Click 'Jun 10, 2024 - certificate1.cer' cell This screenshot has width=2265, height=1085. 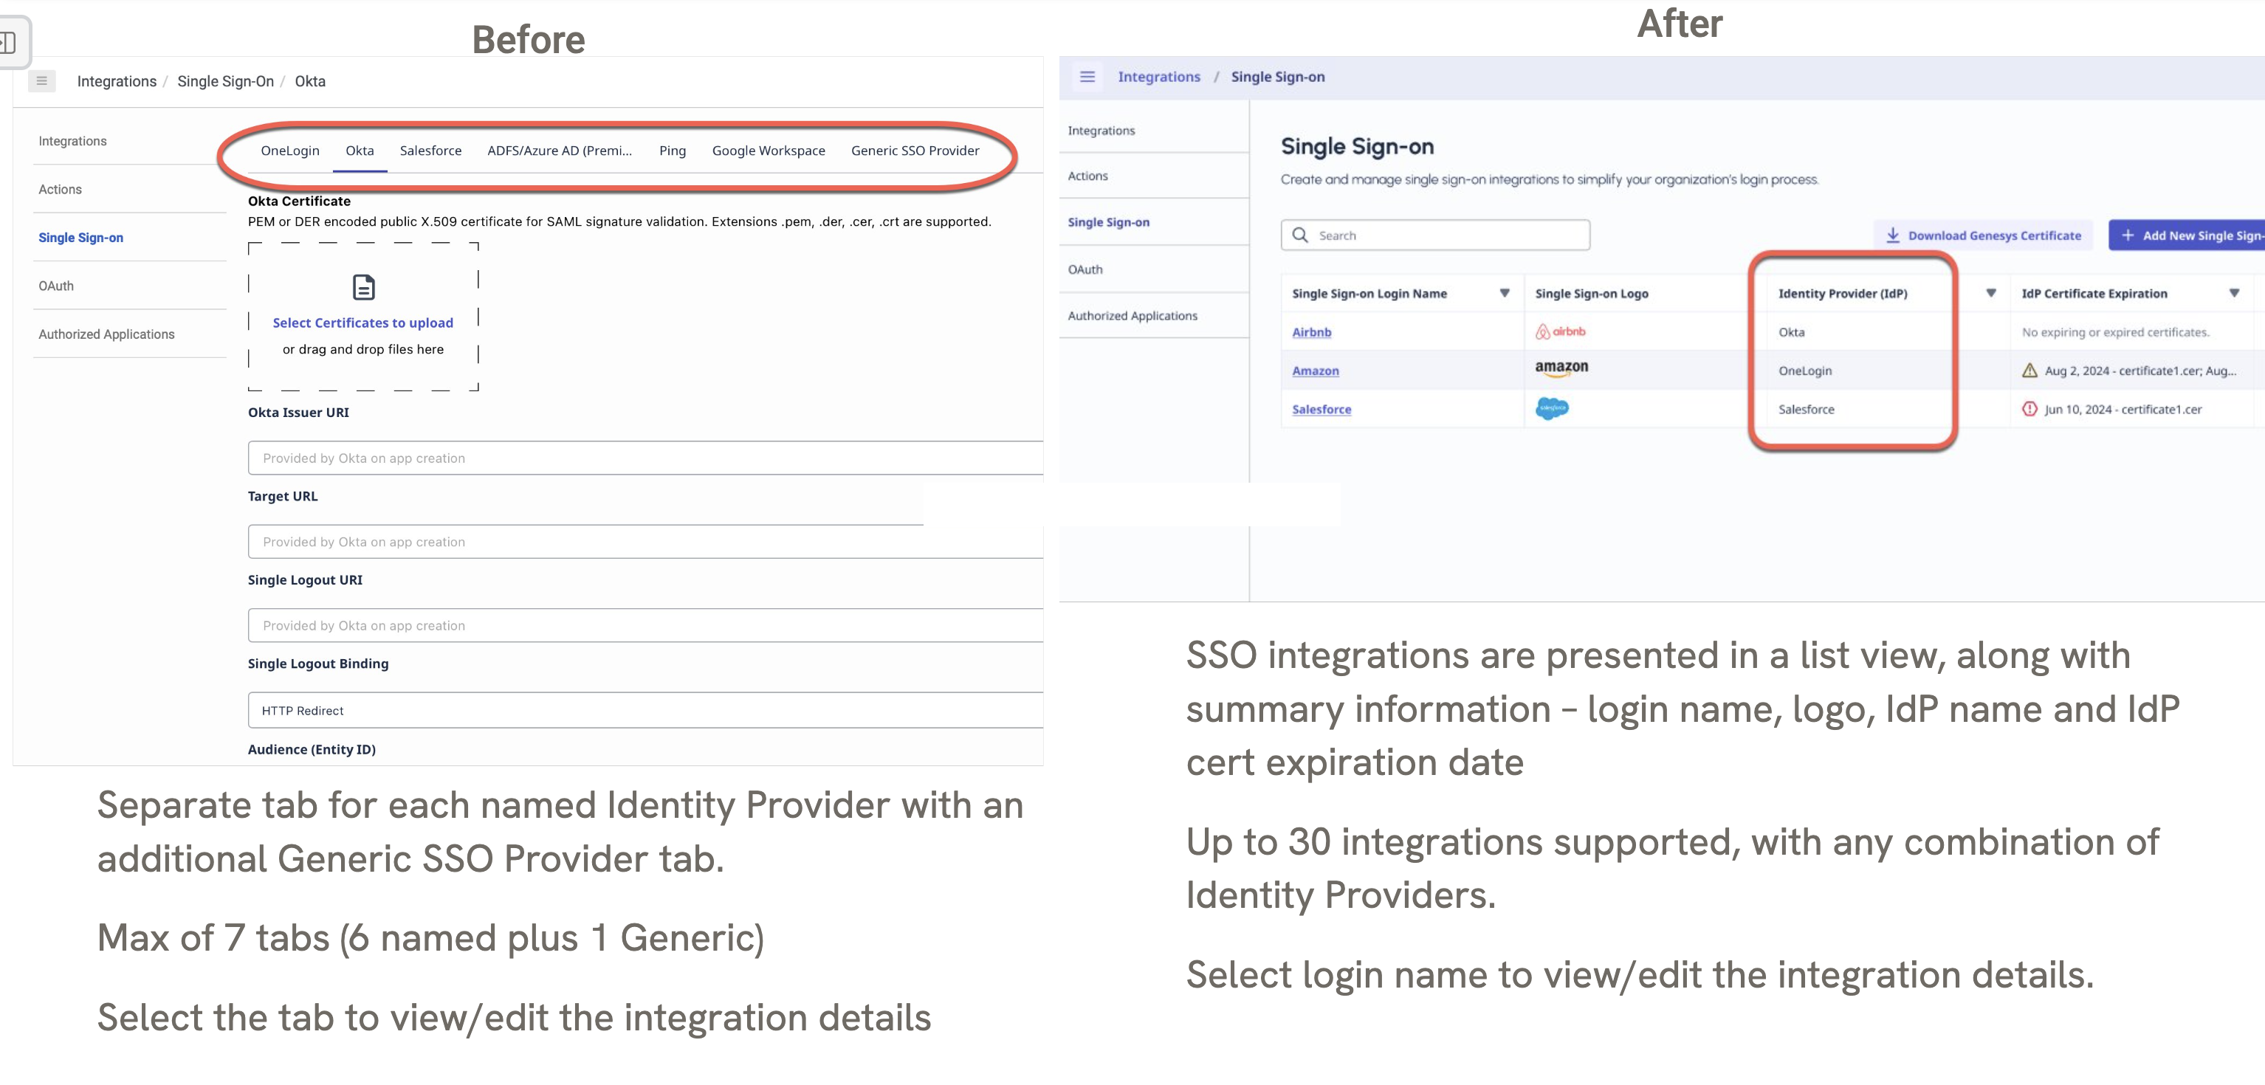[x=2123, y=409]
